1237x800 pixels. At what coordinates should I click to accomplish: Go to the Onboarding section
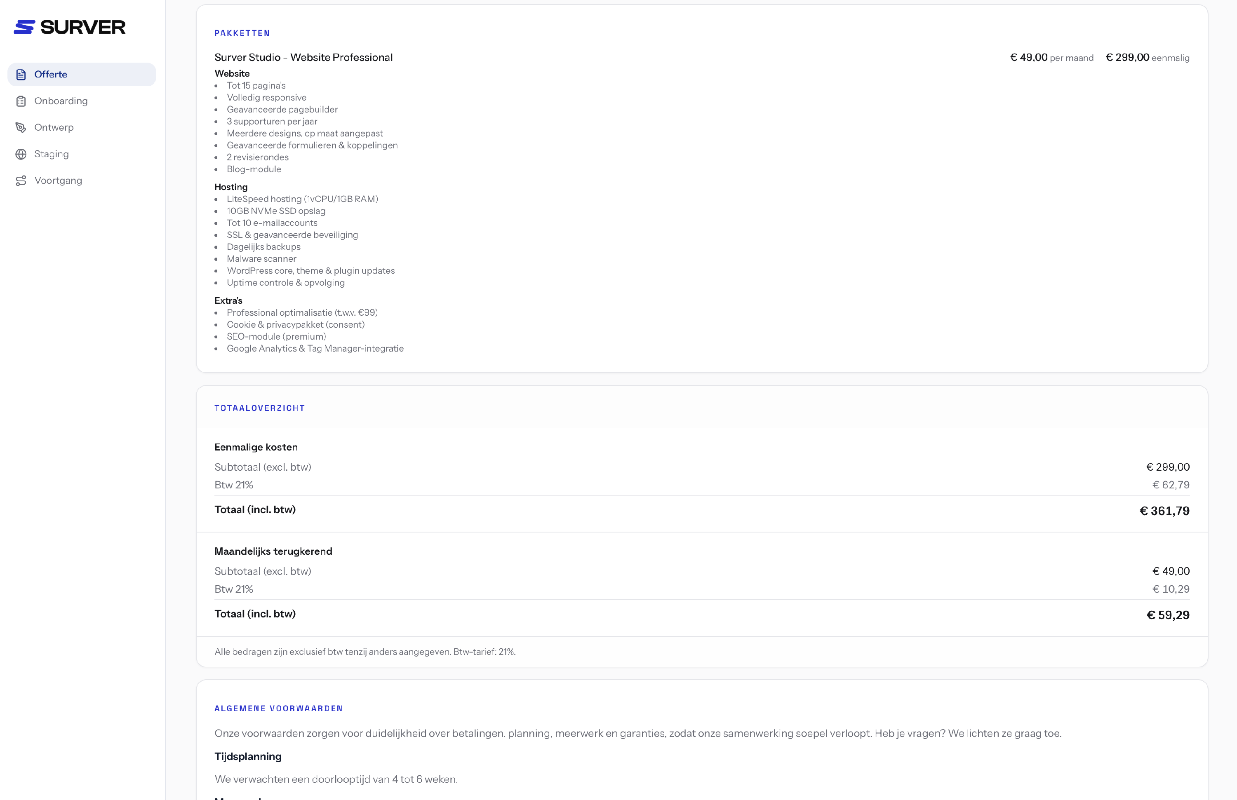coord(82,101)
